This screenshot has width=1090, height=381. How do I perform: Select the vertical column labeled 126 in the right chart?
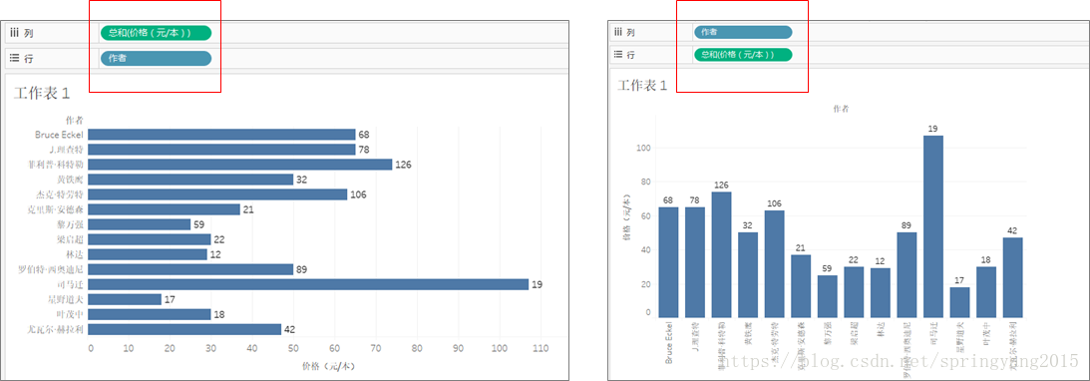tap(722, 254)
